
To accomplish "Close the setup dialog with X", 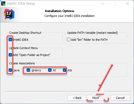I will click(x=128, y=3).
